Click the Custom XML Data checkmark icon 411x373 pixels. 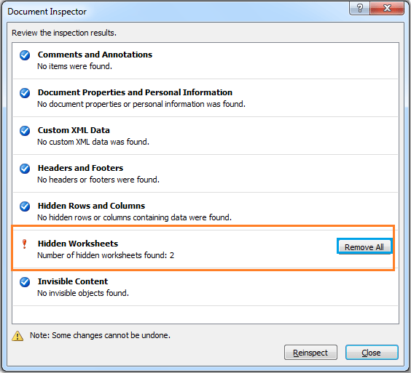(x=25, y=131)
